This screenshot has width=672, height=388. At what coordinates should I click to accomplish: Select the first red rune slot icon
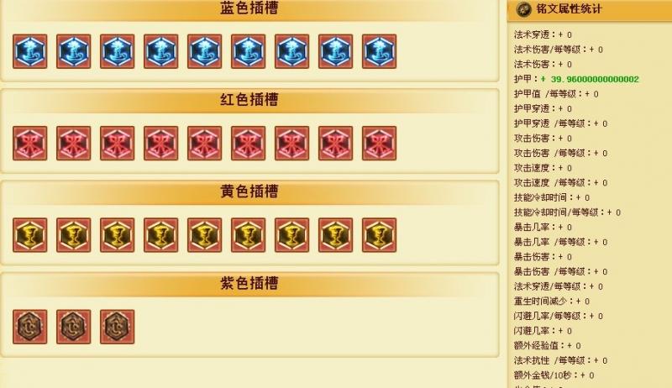click(x=30, y=143)
